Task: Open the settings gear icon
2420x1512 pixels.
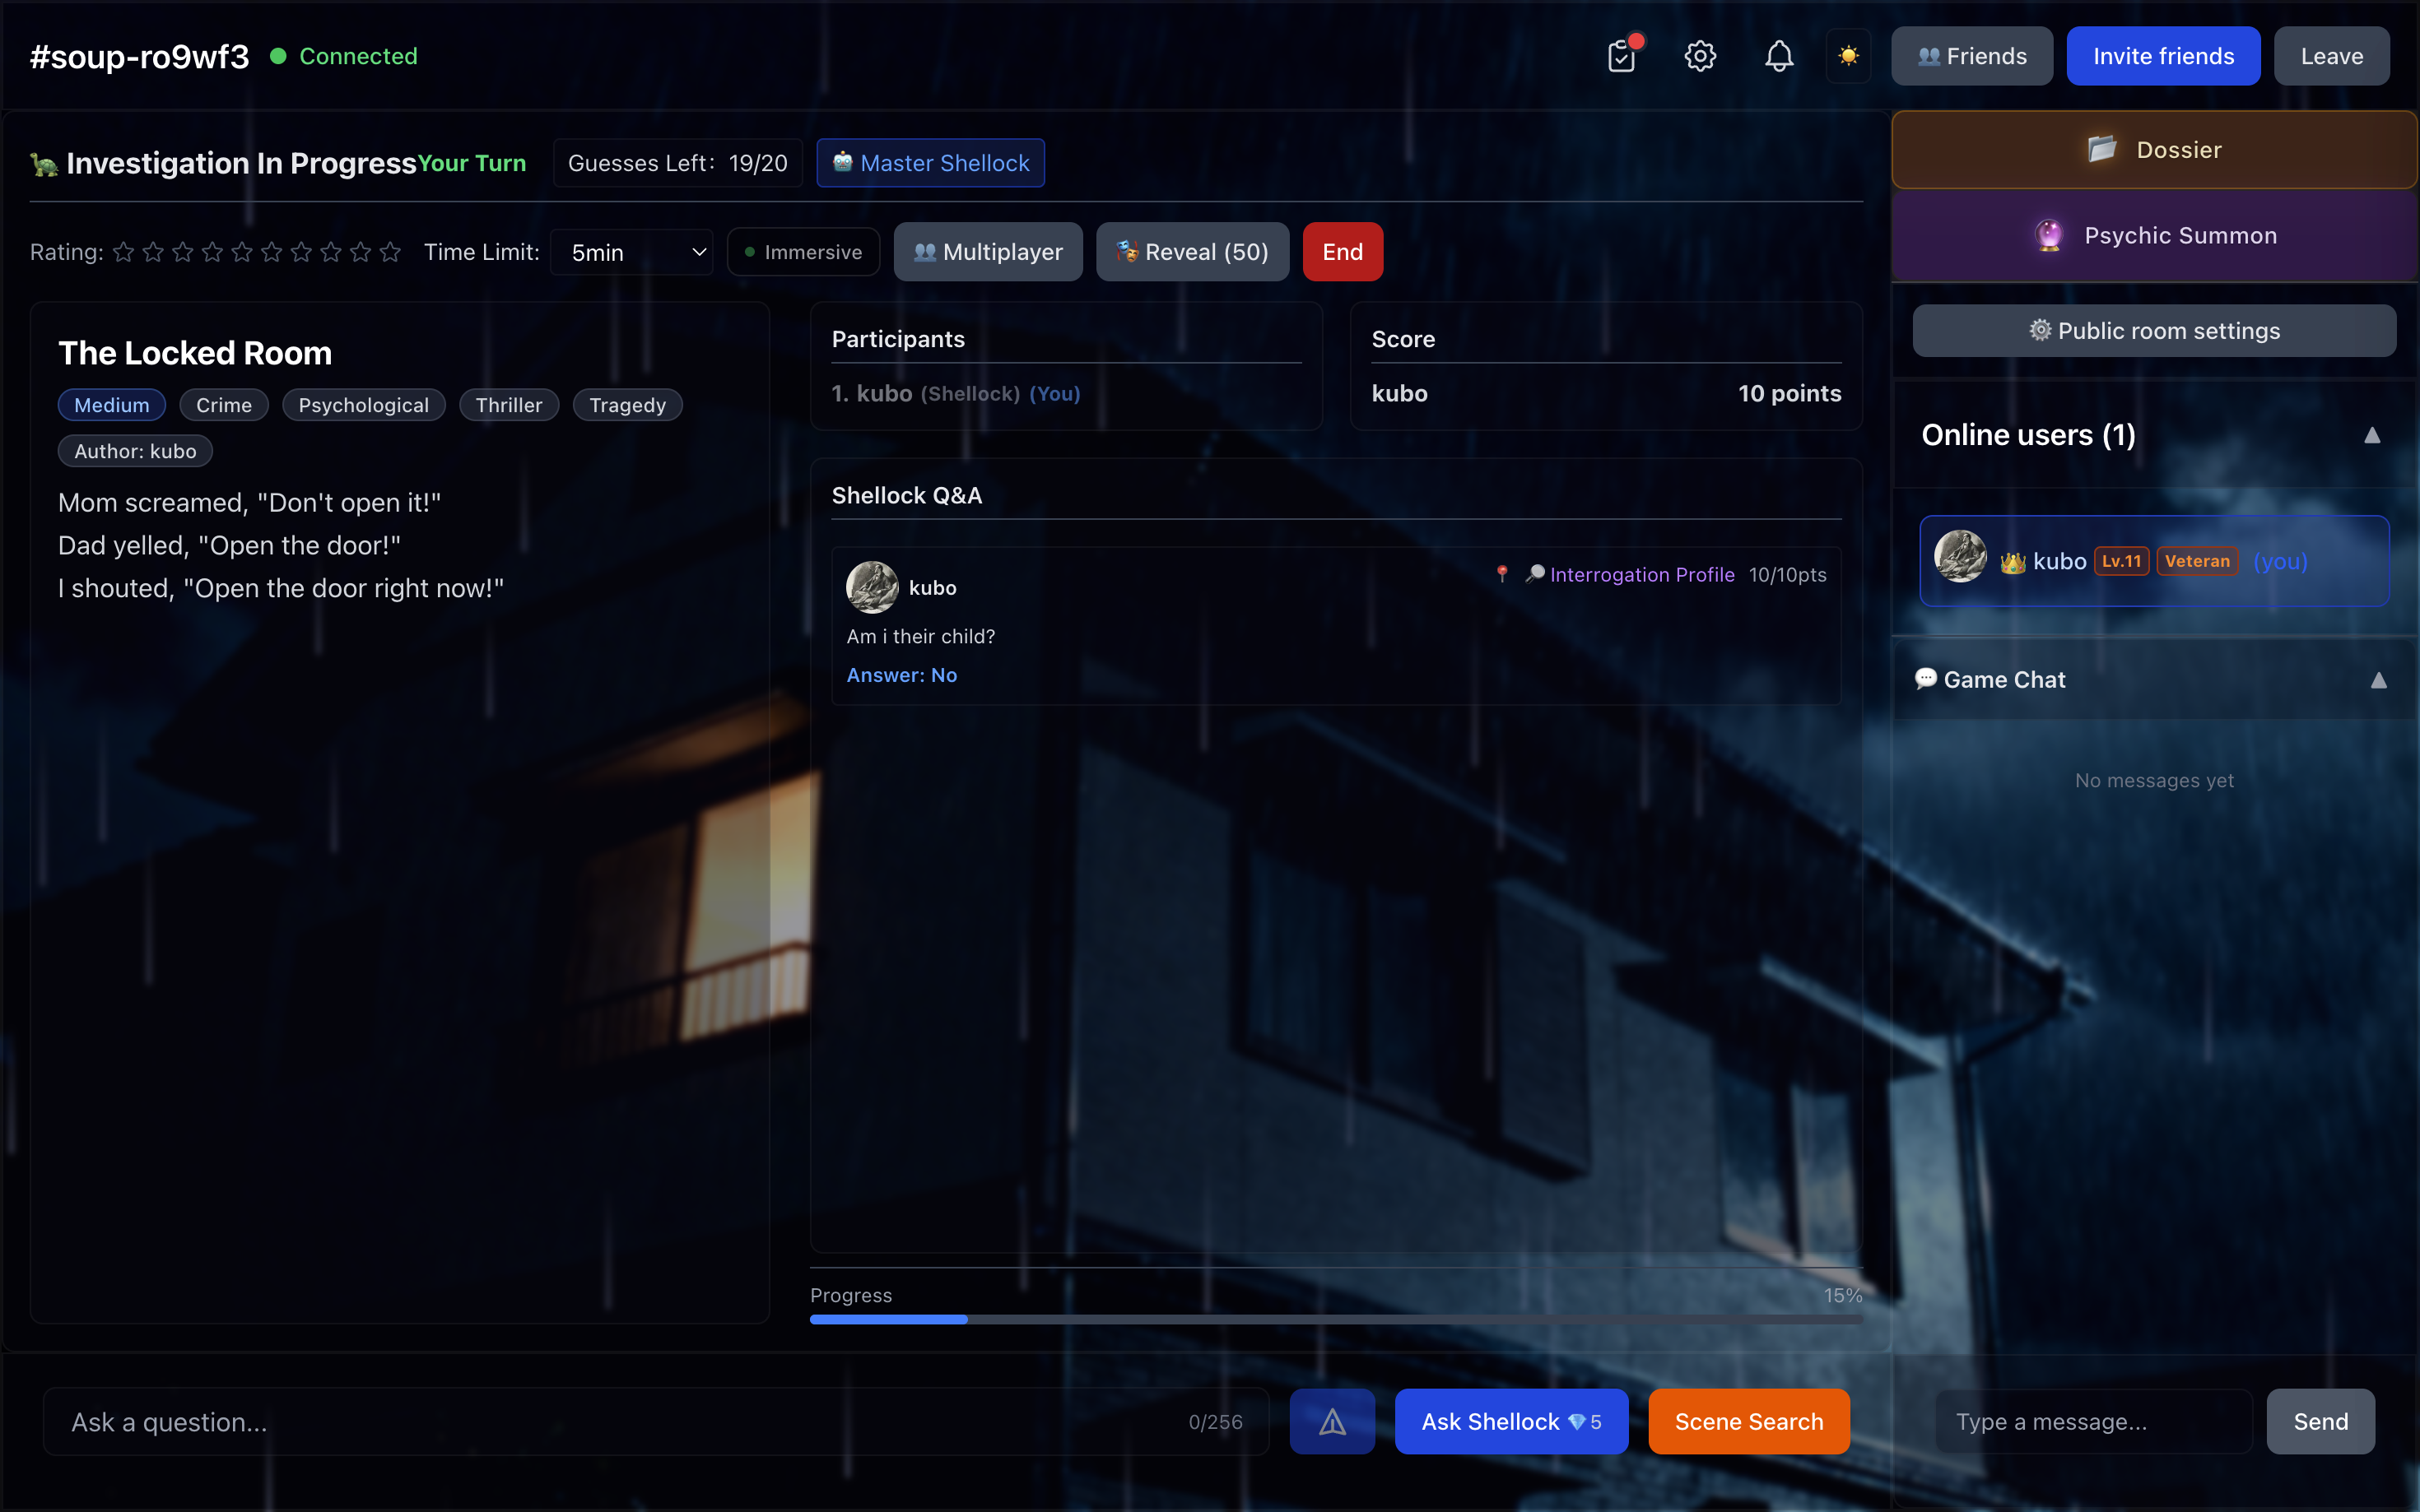Action: click(1699, 56)
